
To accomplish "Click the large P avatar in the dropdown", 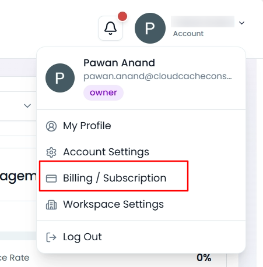I will click(60, 78).
